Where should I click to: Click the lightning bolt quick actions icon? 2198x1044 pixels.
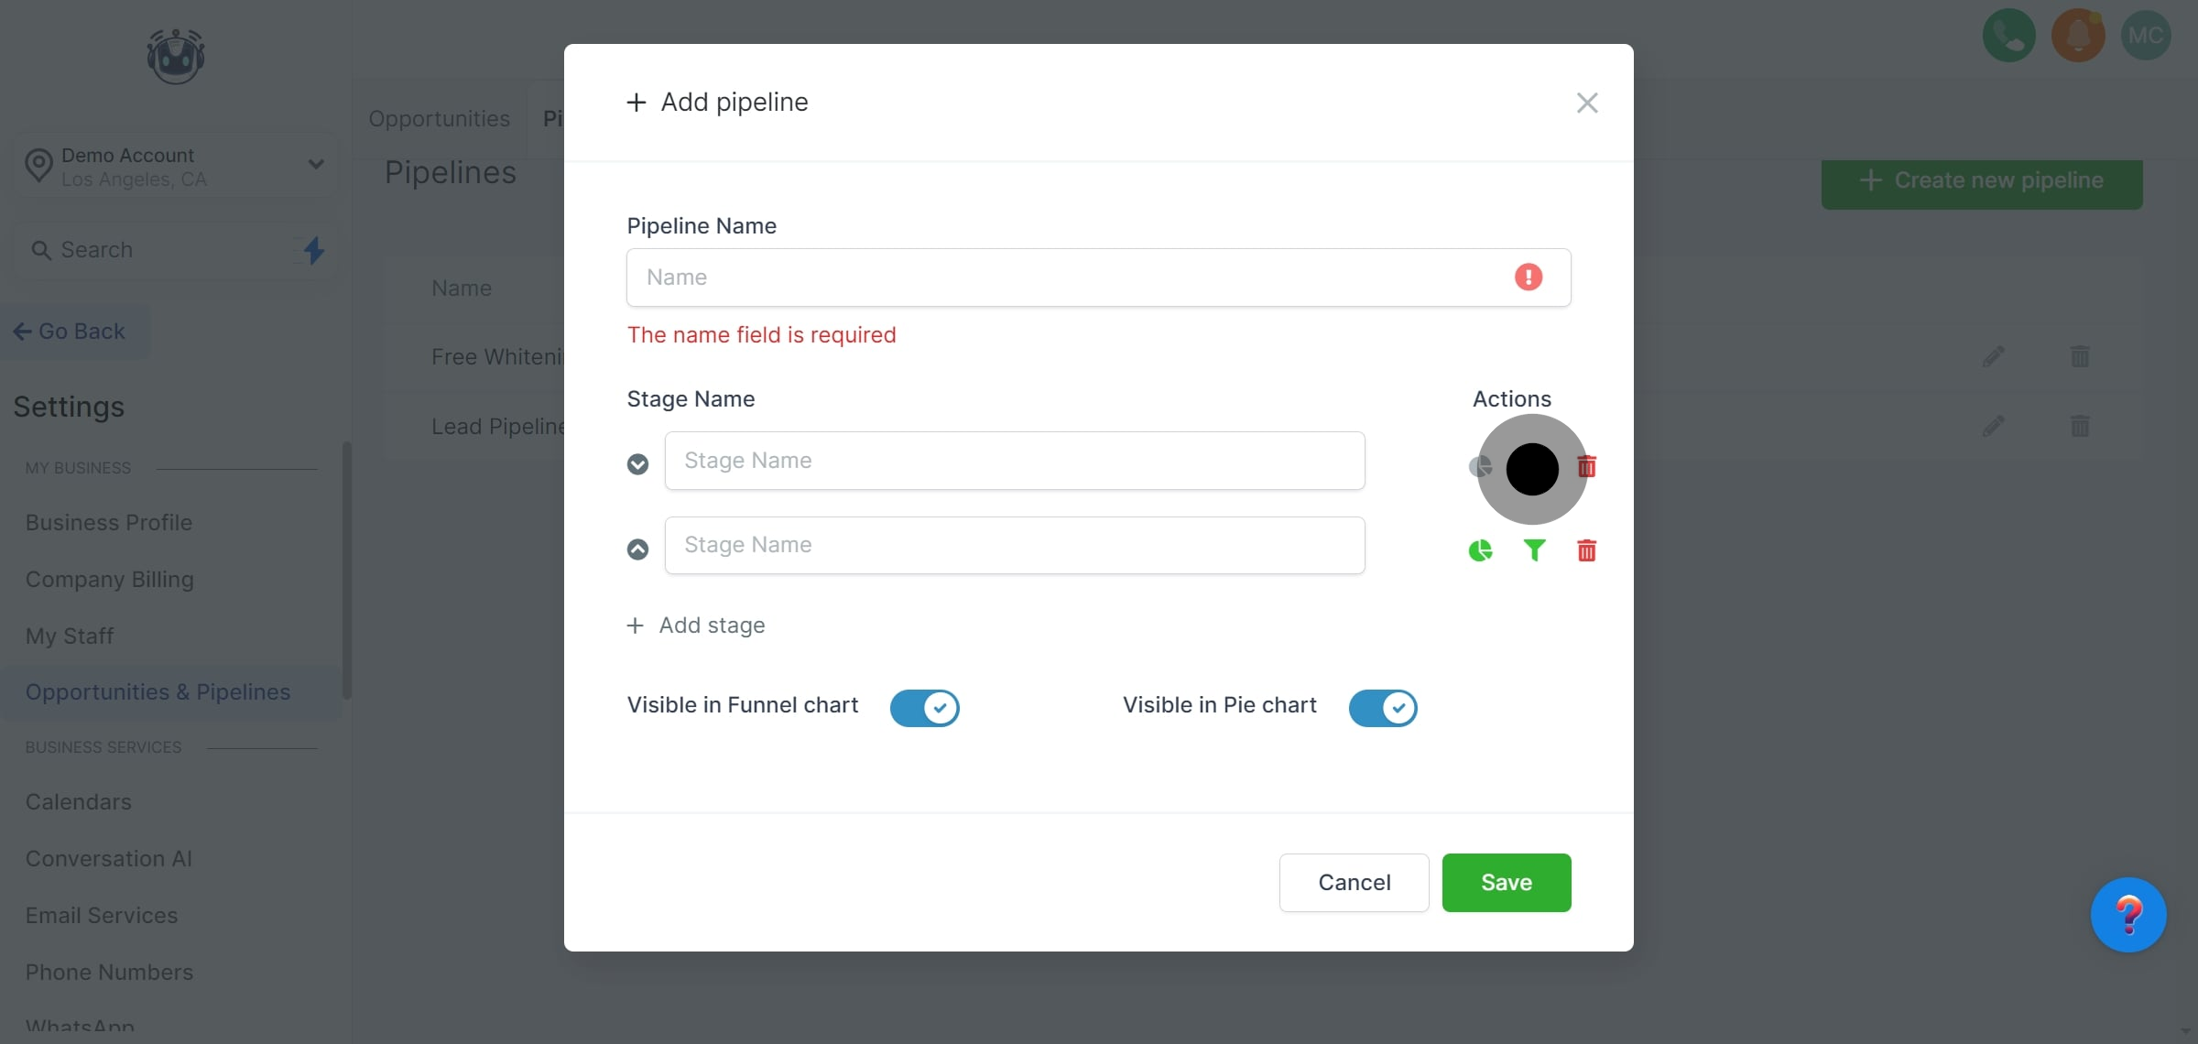coord(313,250)
